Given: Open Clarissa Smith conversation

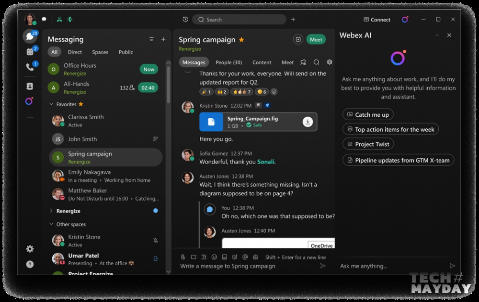Looking at the screenshot, I should [x=106, y=121].
